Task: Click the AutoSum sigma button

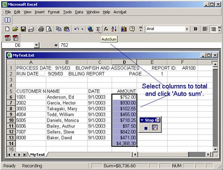Action: tap(98, 29)
